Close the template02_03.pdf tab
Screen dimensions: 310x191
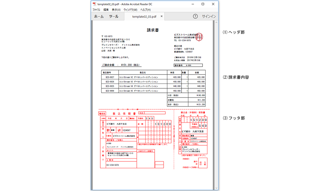(162, 16)
